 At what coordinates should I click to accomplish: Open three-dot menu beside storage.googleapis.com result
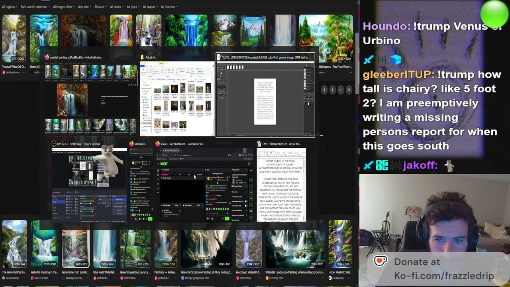pyautogui.click(x=229, y=278)
